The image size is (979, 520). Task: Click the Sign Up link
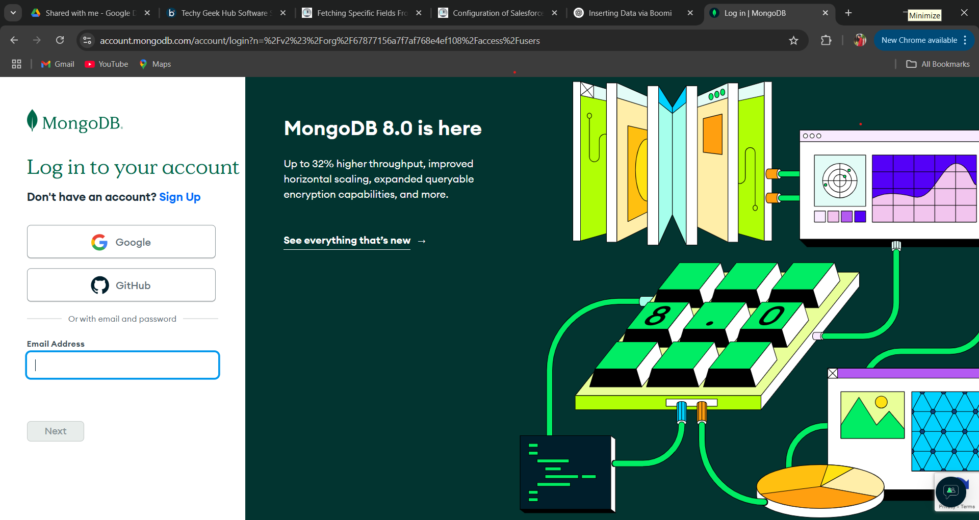point(179,197)
